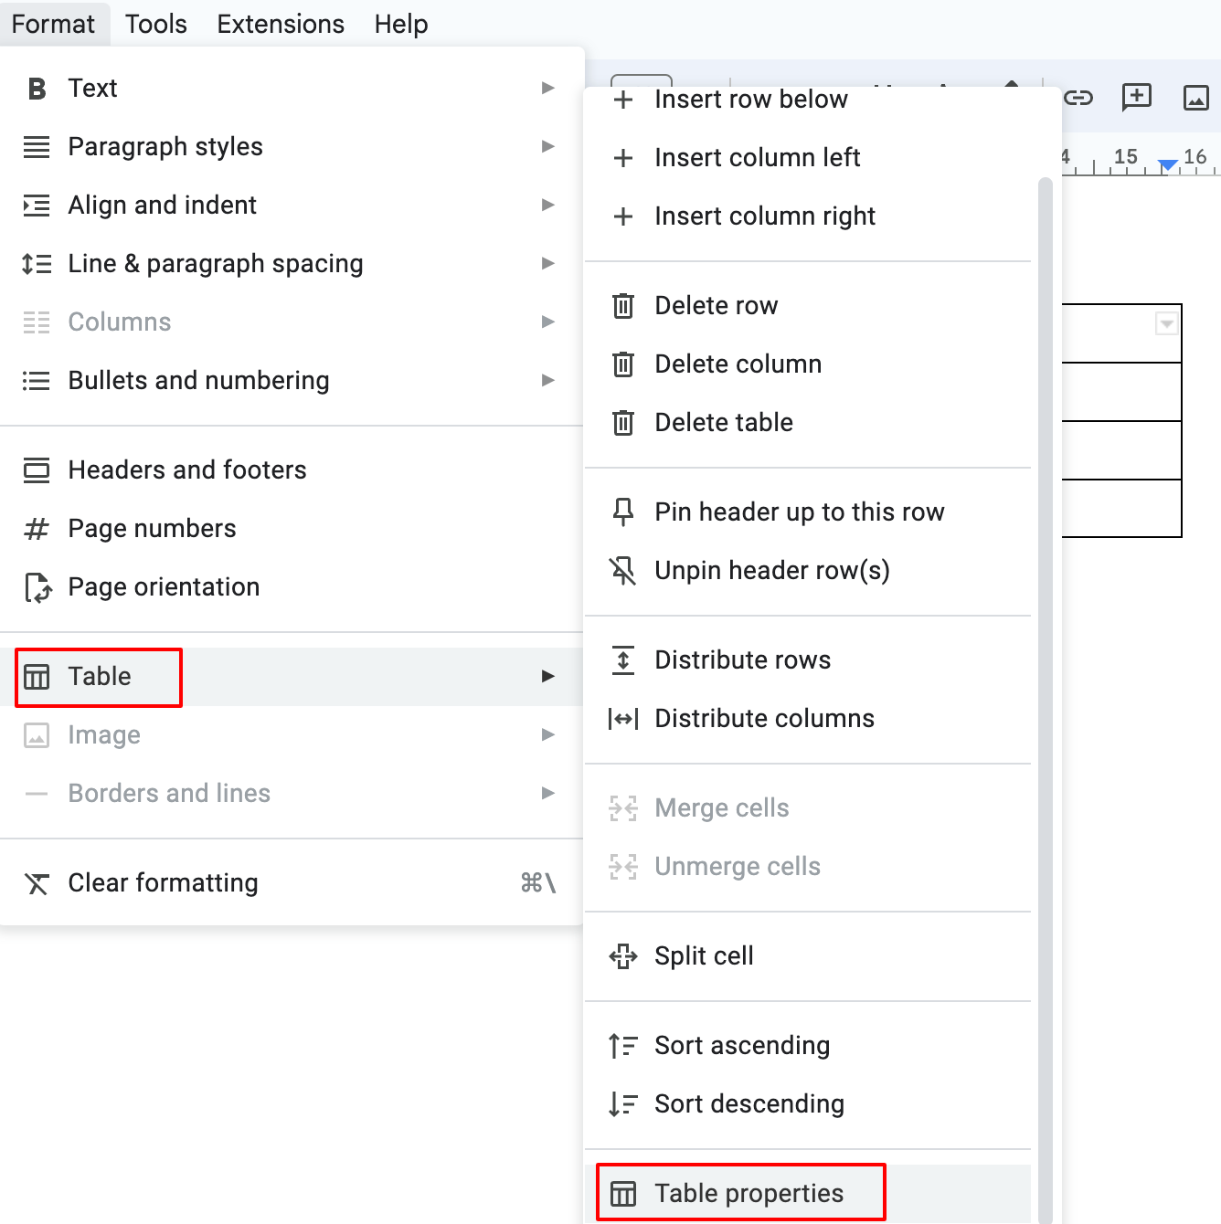Click the grid icon beside Table properties
The image size is (1221, 1224).
point(623,1193)
